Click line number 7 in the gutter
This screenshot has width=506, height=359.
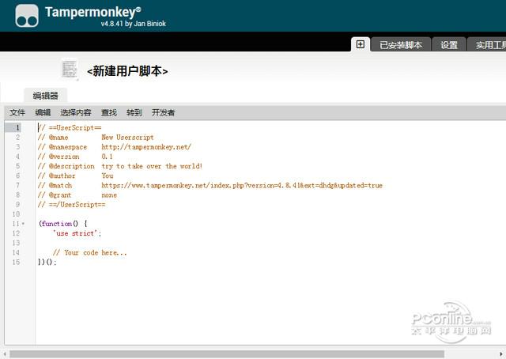tap(17, 185)
